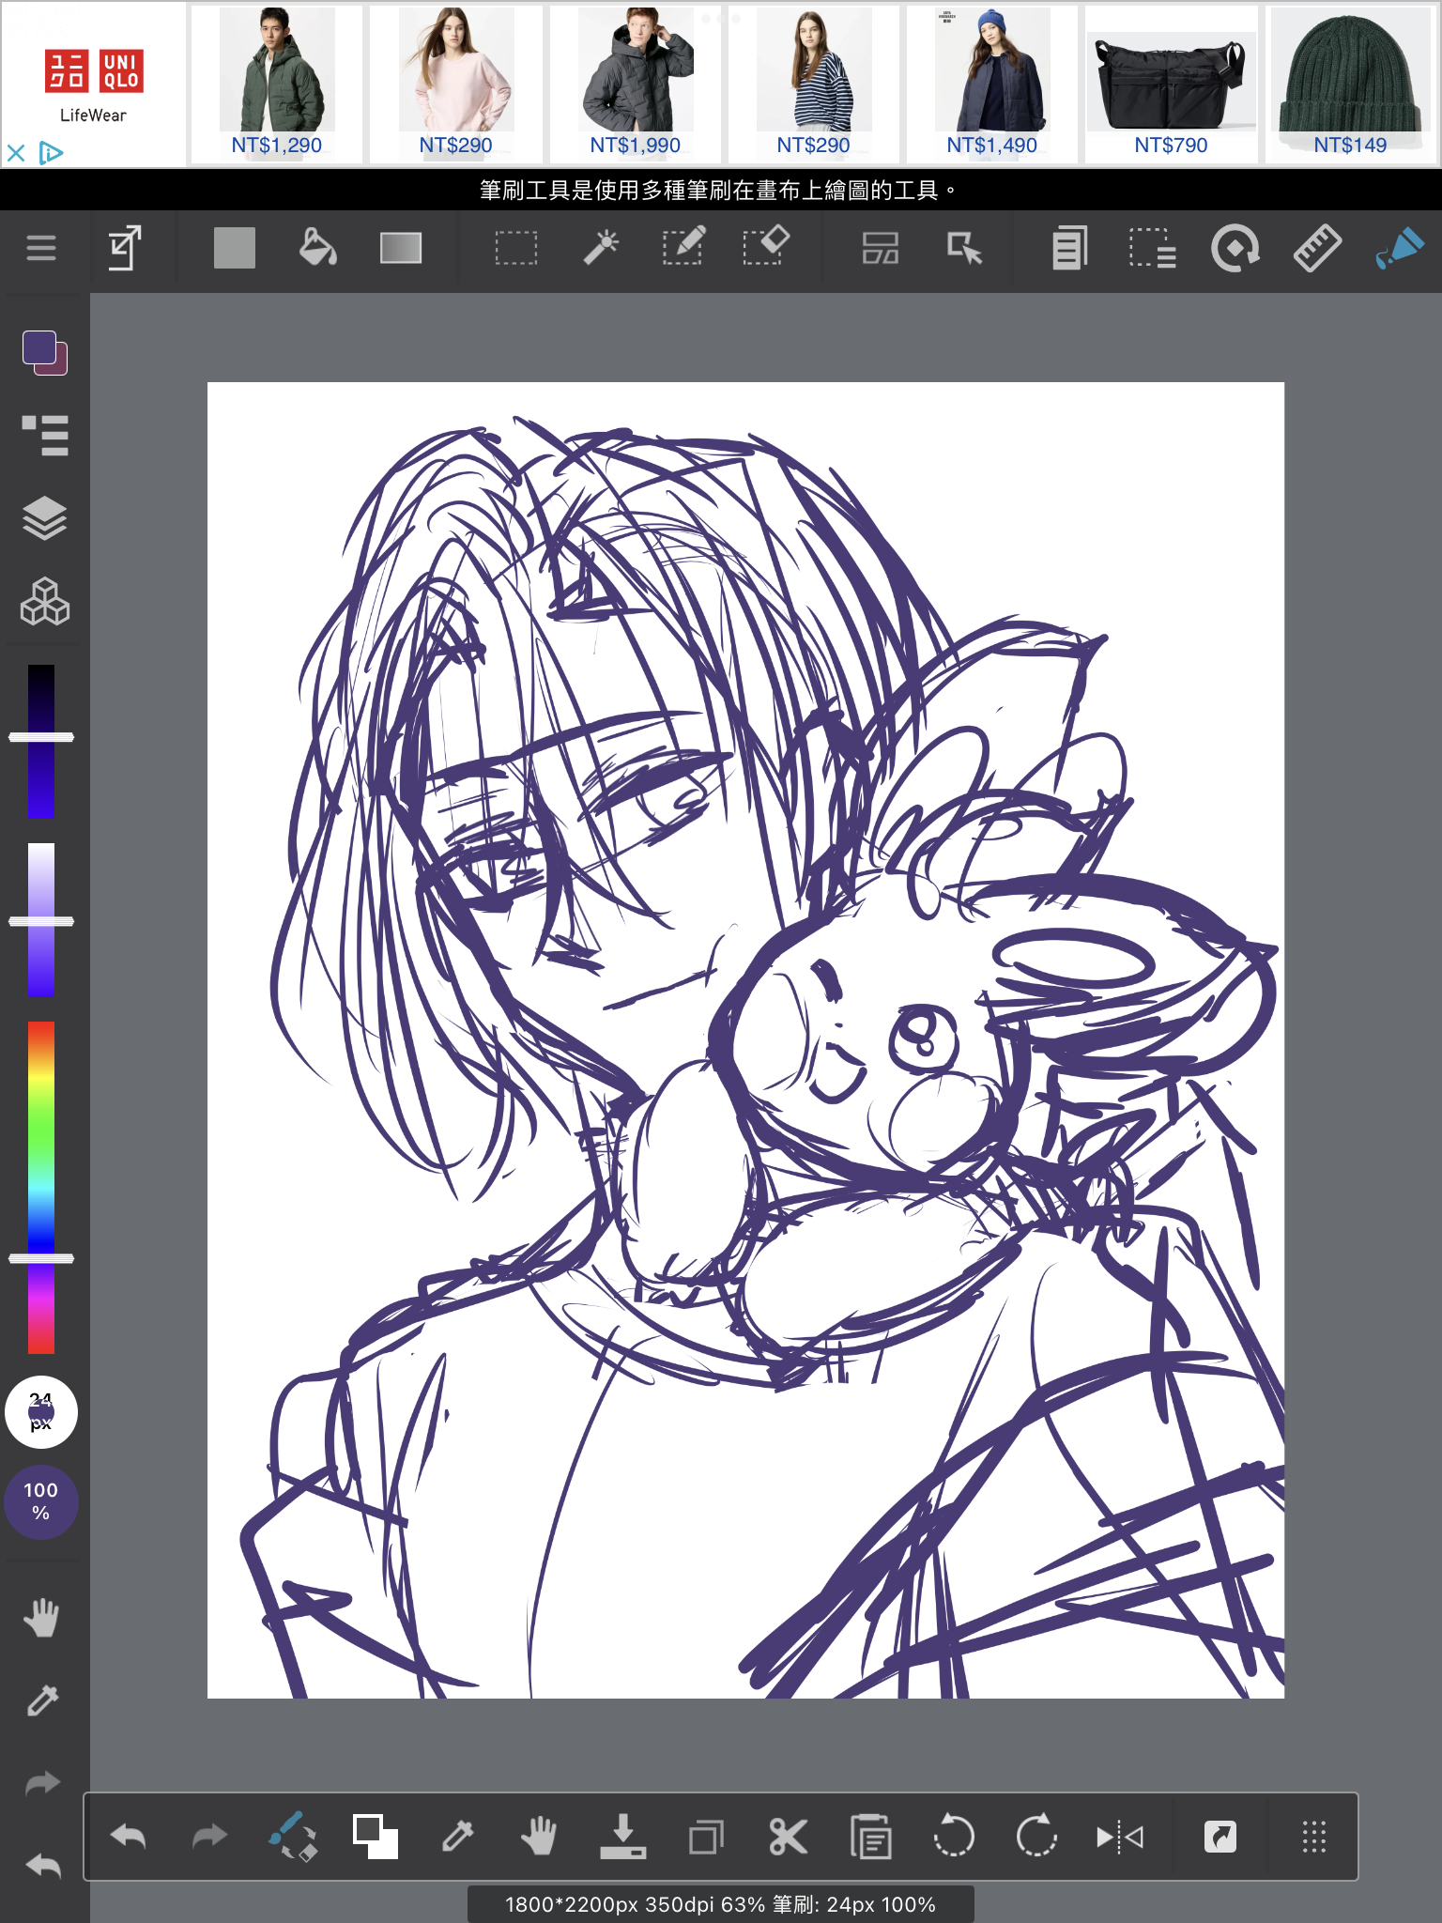
Task: Select eyedropper in the bottom toolbar
Action: 457,1837
